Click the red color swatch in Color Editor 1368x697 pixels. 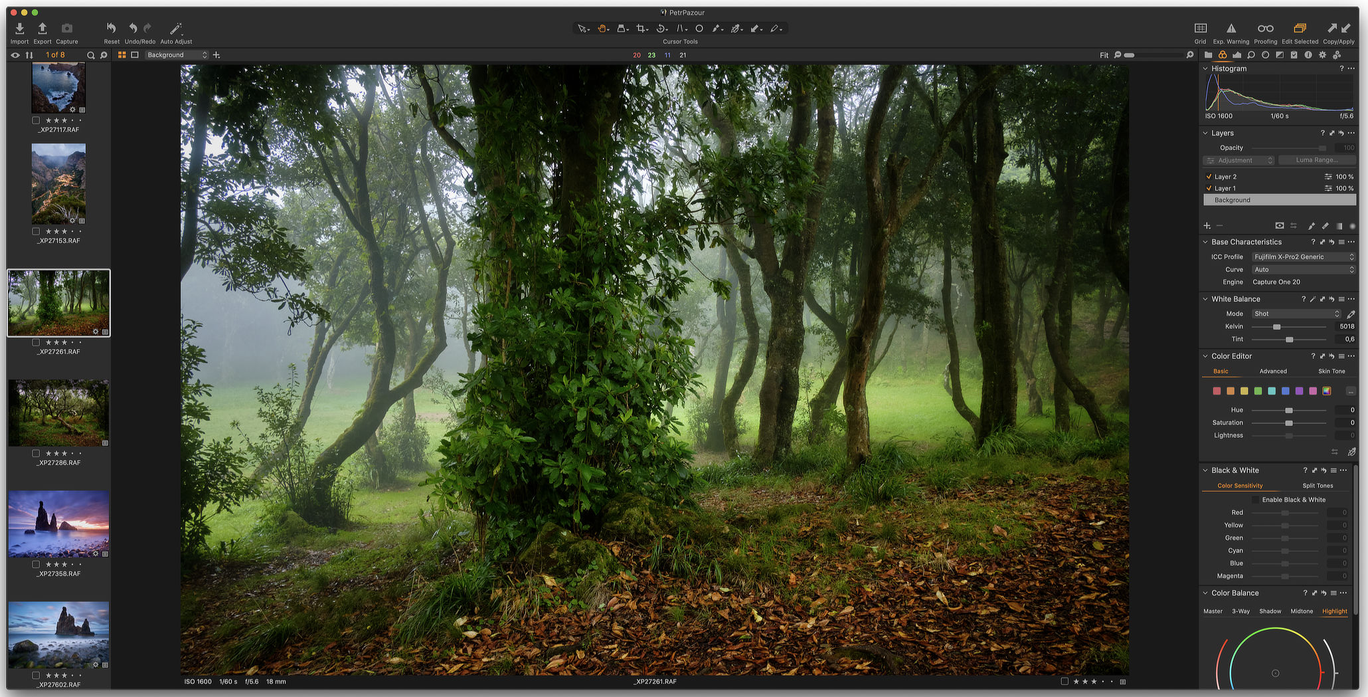click(x=1217, y=391)
